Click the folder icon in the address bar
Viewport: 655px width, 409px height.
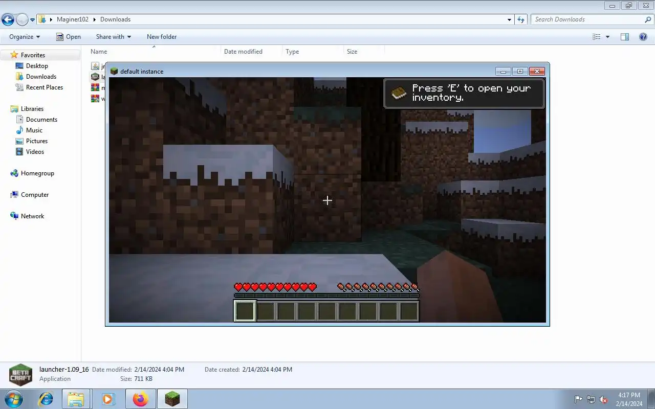point(43,19)
